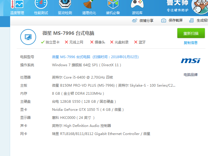208x156 pixels.
Task: Open the 驱动检测 driver detection icon
Action: point(65,4)
